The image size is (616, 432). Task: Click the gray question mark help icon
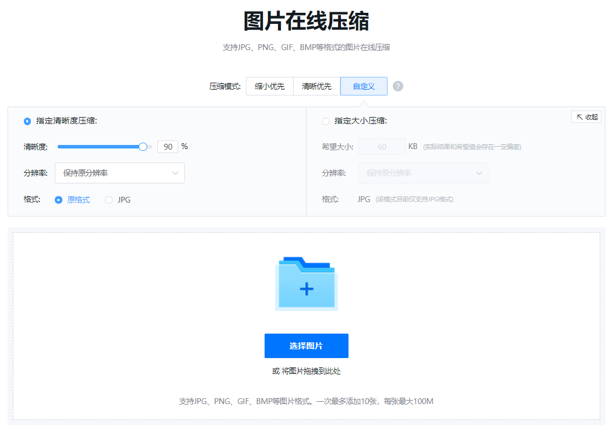pyautogui.click(x=398, y=86)
